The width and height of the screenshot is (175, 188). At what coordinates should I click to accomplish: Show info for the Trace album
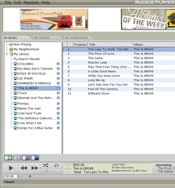pyautogui.click(x=58, y=93)
